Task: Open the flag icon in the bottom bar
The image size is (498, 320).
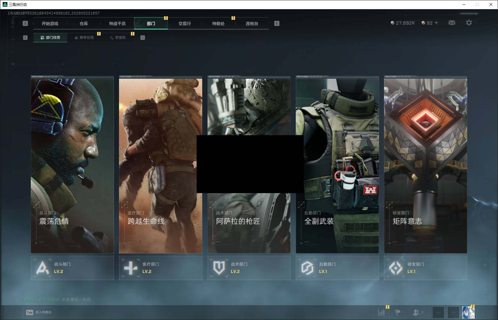Action: coord(397,312)
